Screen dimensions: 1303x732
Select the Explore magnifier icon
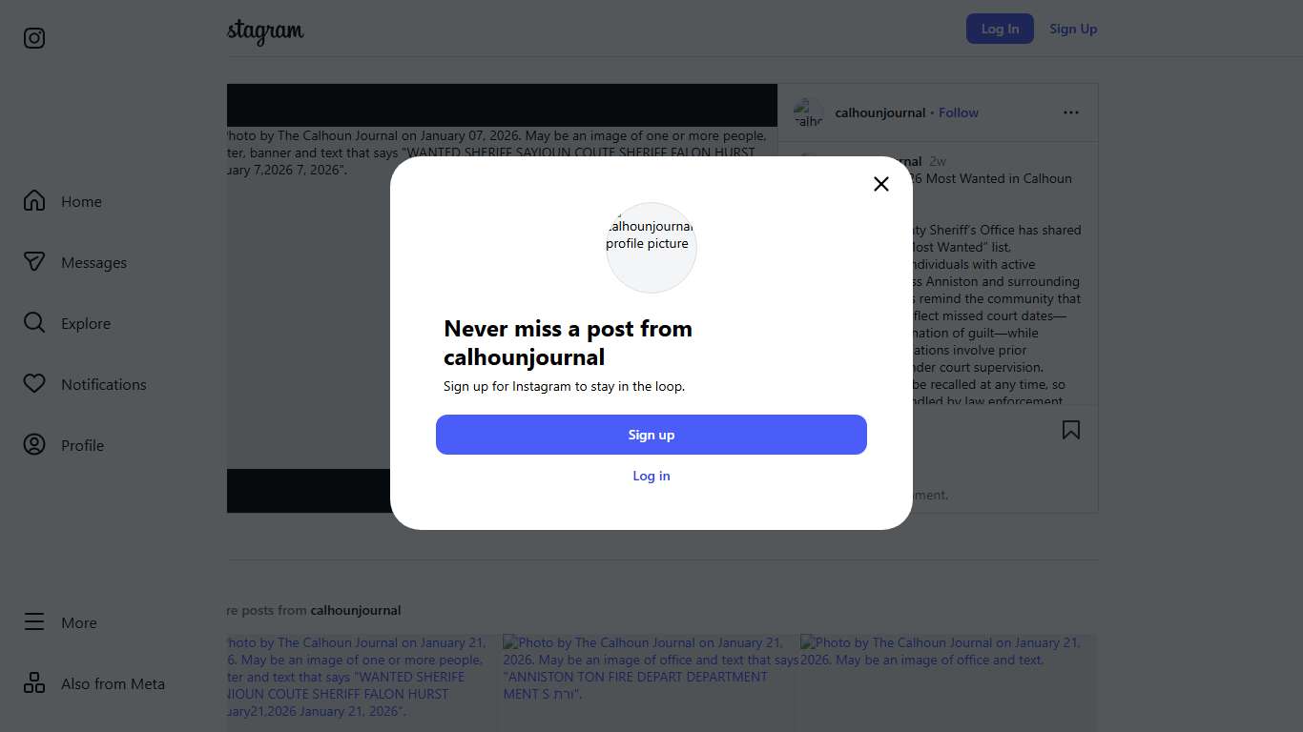point(34,323)
